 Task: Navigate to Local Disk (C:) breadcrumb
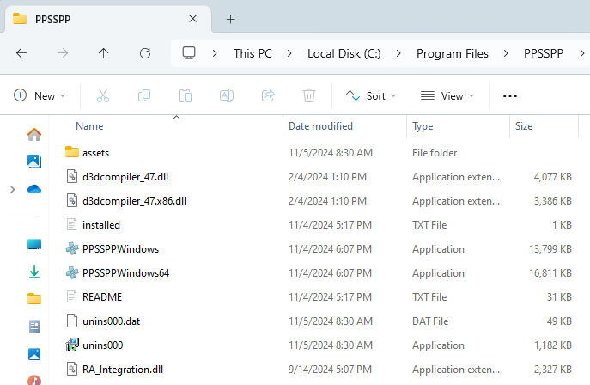coord(344,53)
